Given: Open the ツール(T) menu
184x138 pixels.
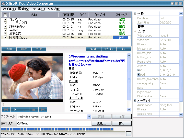Looking at the screenshot, I should coord(39,9).
